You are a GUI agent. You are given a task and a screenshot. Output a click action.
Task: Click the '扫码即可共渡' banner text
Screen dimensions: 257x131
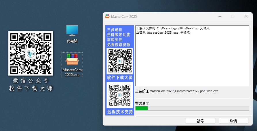[118, 35]
